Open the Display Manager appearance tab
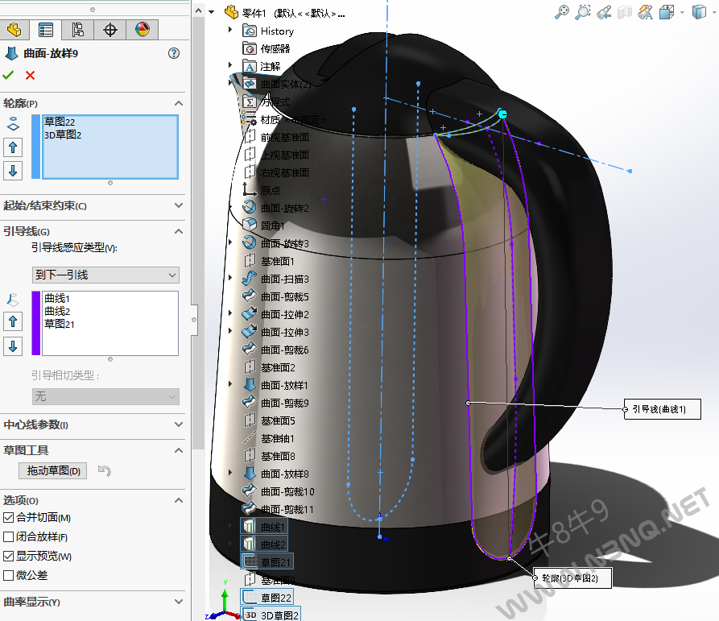Image resolution: width=719 pixels, height=621 pixels. (x=143, y=30)
